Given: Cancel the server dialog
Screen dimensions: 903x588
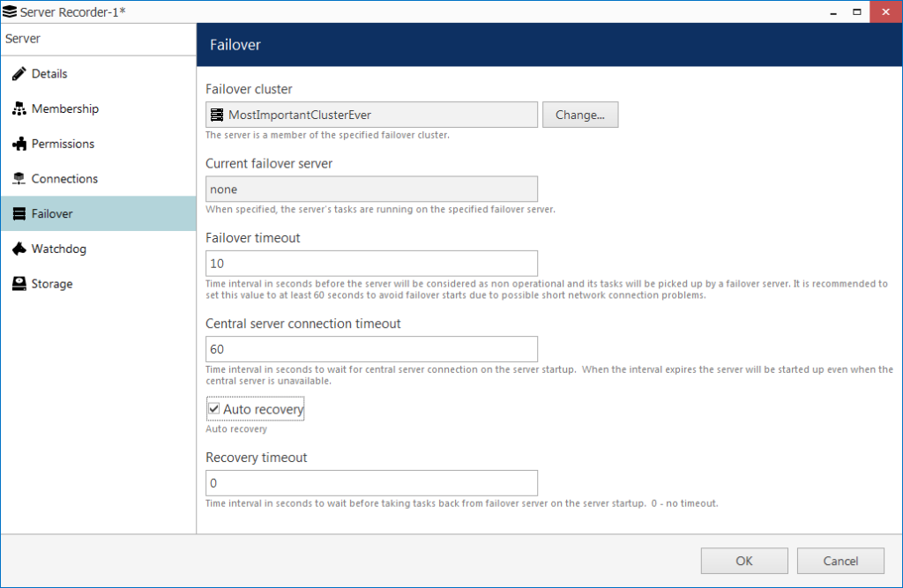Looking at the screenshot, I should pos(840,561).
